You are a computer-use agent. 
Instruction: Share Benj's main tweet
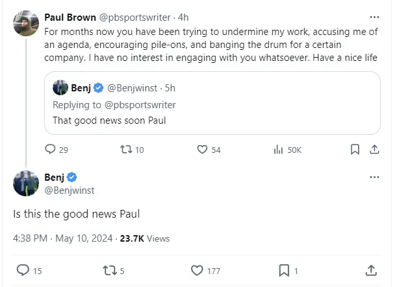click(x=372, y=270)
